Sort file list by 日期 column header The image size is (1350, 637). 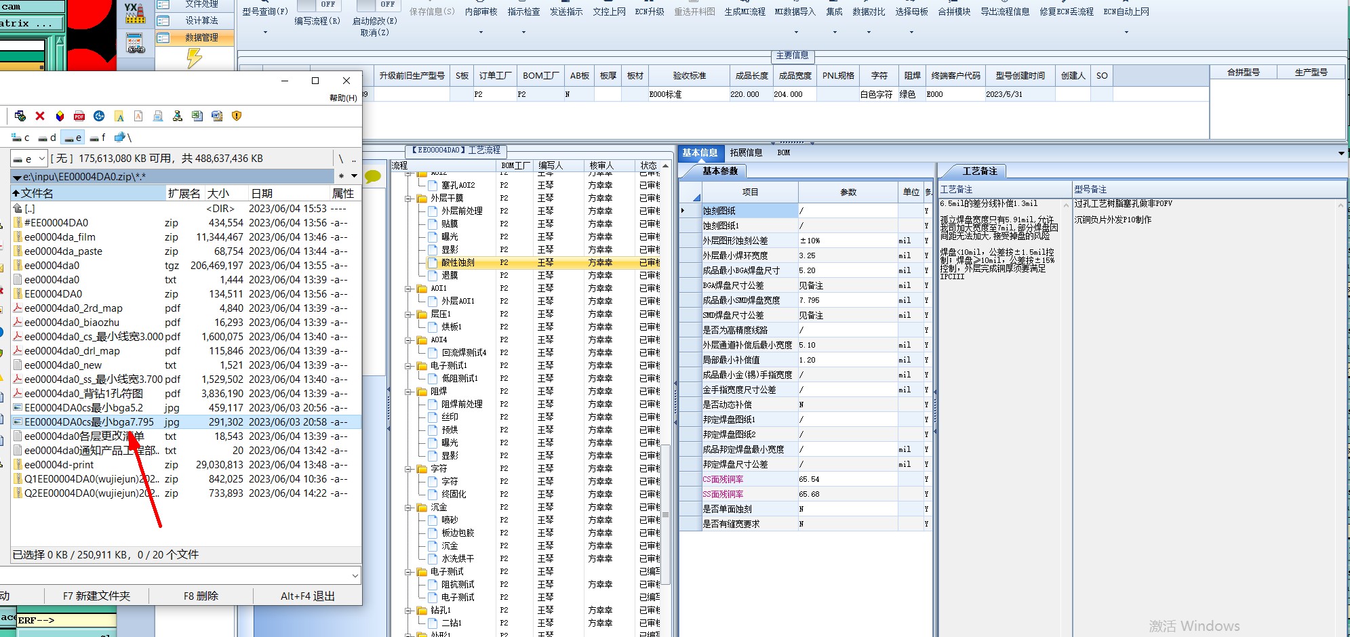[x=288, y=194]
